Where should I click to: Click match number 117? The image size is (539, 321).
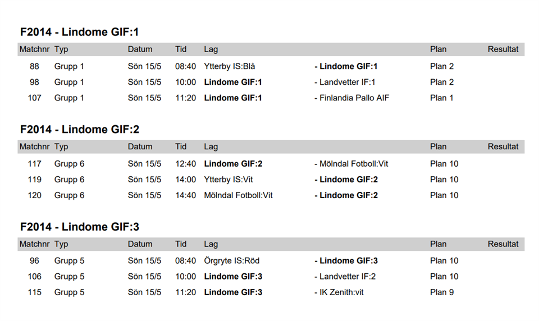(x=34, y=164)
